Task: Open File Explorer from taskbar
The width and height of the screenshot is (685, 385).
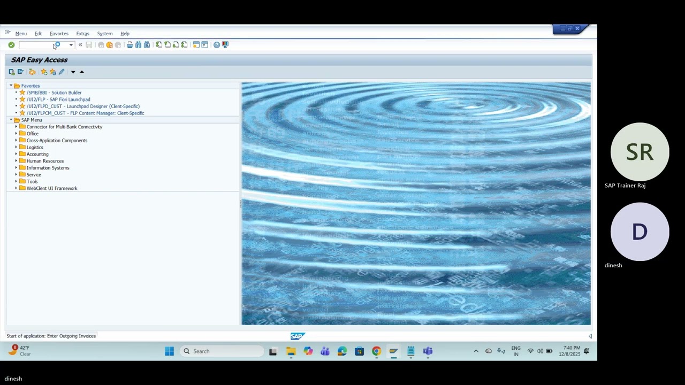Action: pyautogui.click(x=291, y=351)
